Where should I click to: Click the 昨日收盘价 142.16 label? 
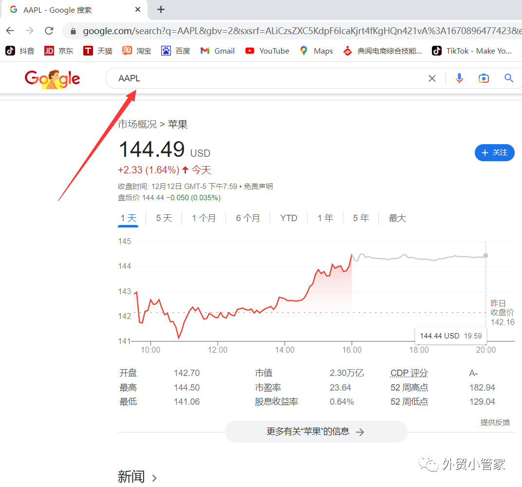(x=502, y=312)
